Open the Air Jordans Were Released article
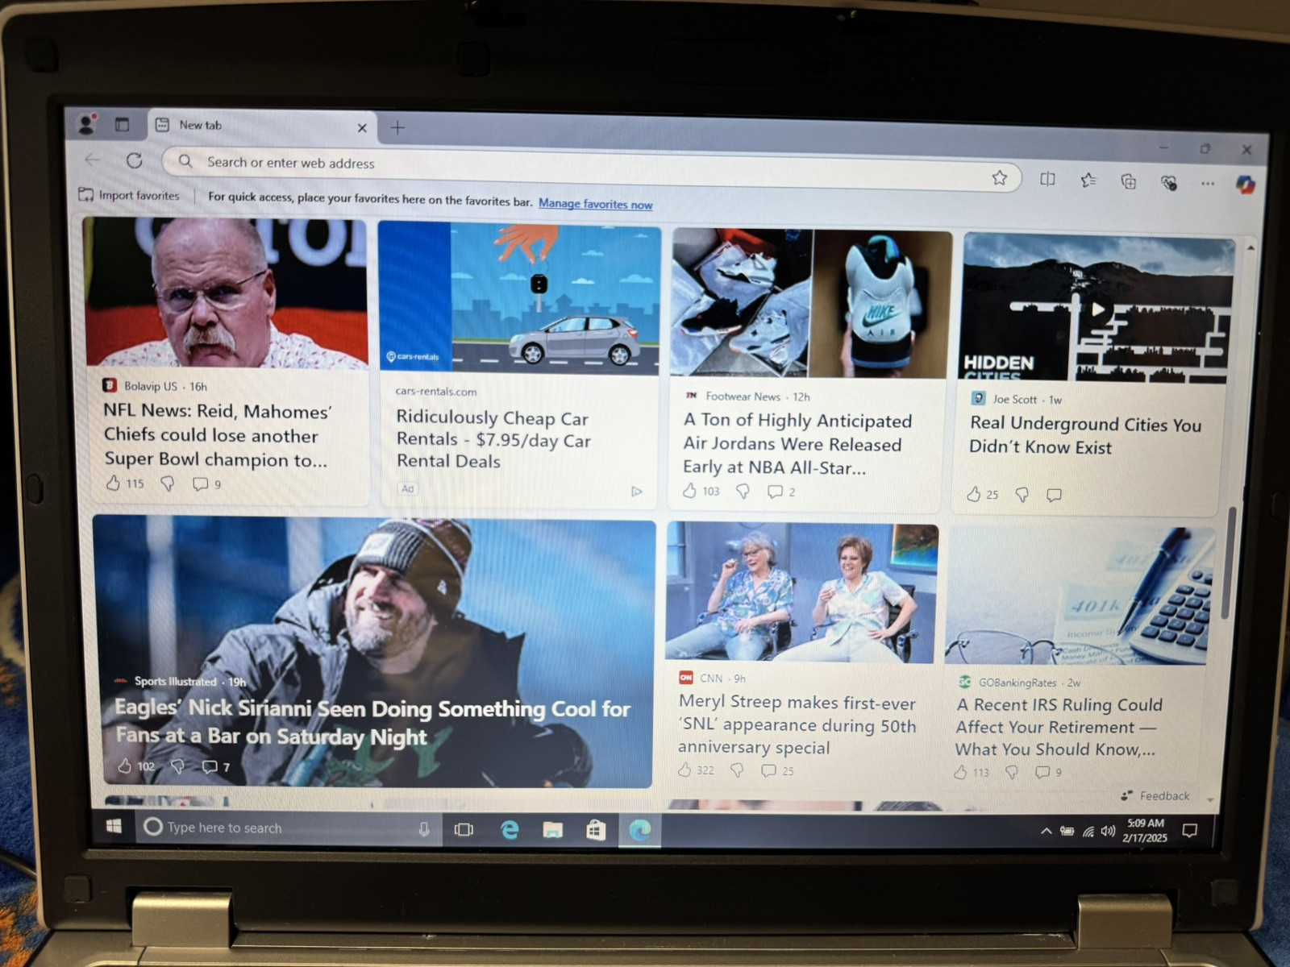This screenshot has width=1290, height=967. click(x=798, y=443)
